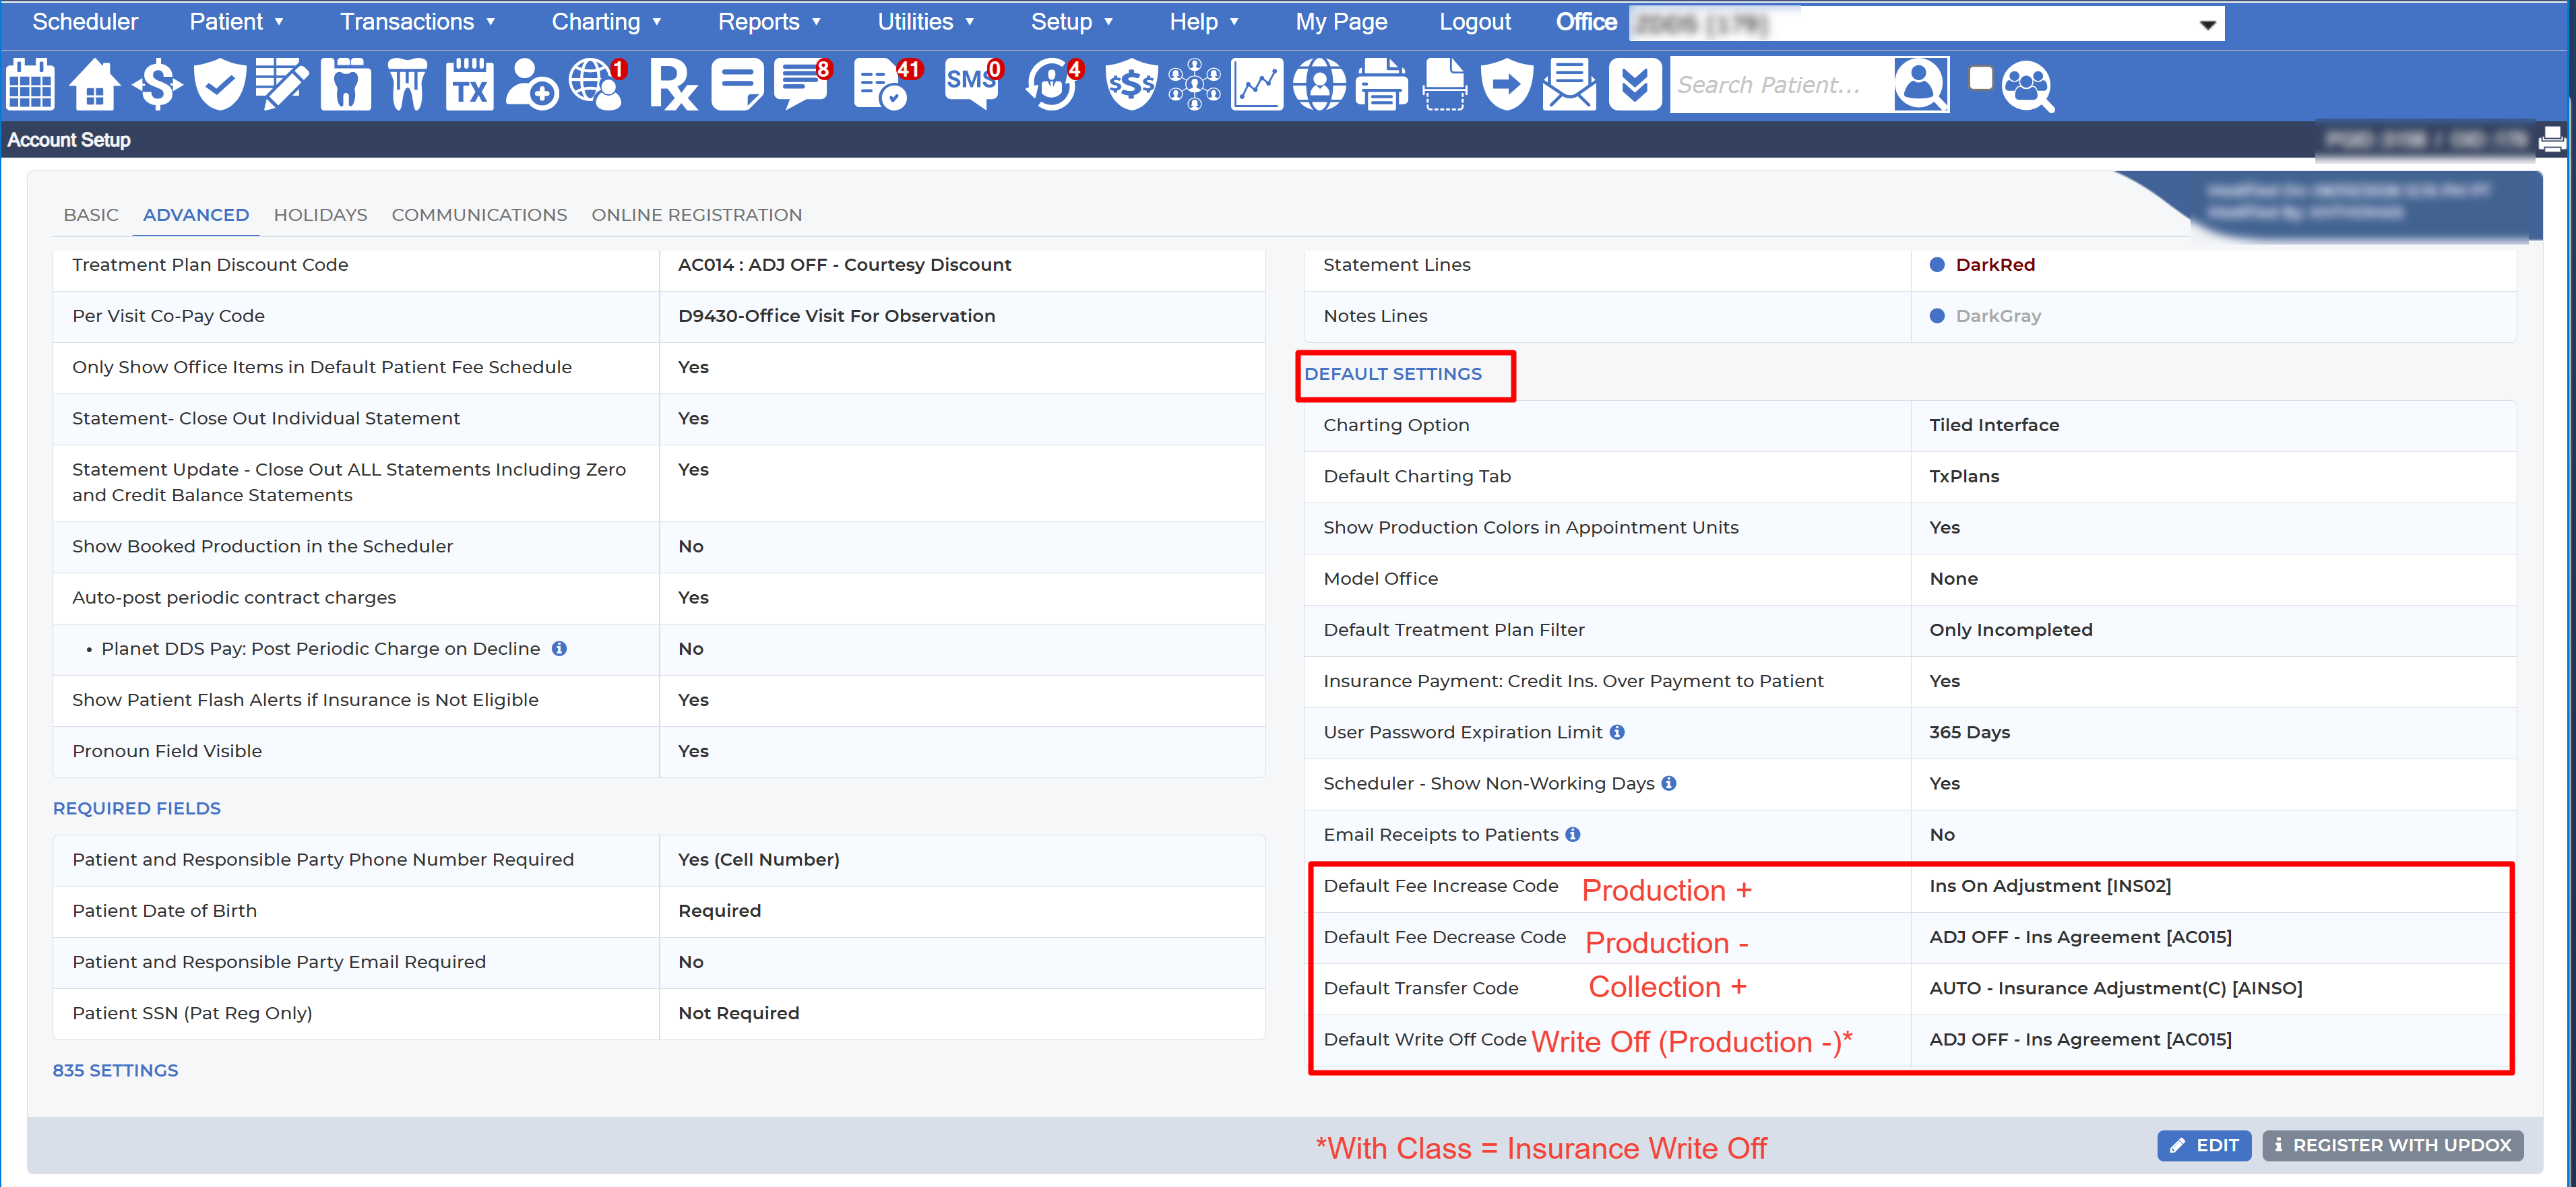Click the tooth implant perio icon
Viewport: 2576px width, 1187px height.
tap(407, 85)
